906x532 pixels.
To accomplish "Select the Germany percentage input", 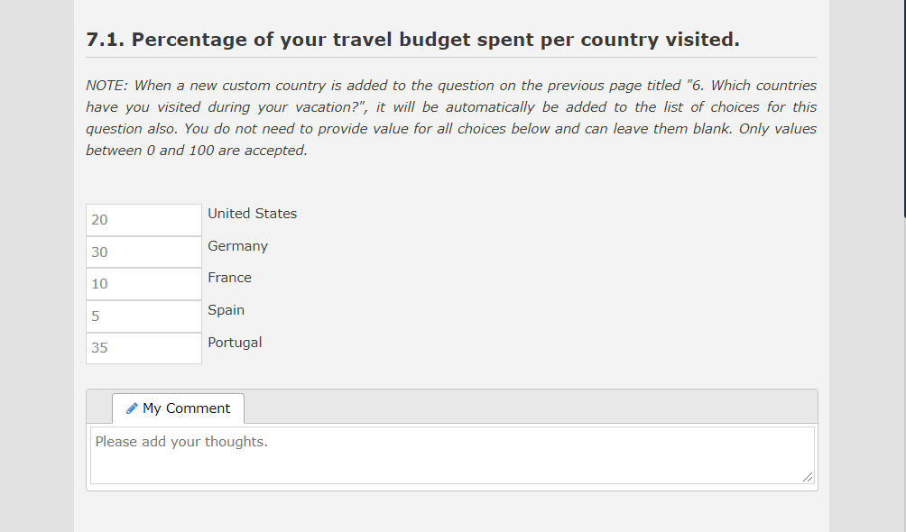I will (x=143, y=252).
